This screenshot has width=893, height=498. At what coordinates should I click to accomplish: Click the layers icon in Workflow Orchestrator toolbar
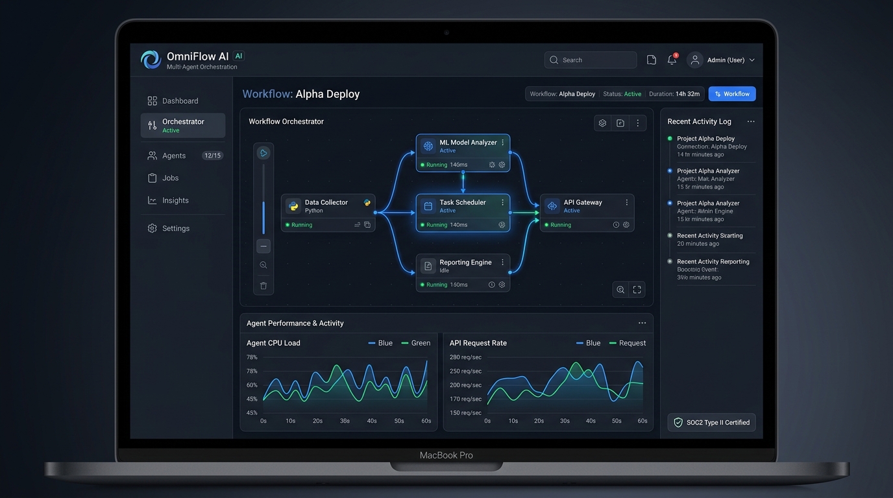coord(603,123)
